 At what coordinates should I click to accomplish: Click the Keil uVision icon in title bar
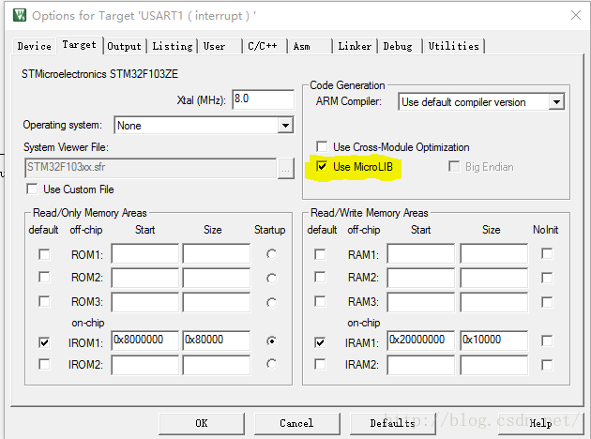[20, 15]
